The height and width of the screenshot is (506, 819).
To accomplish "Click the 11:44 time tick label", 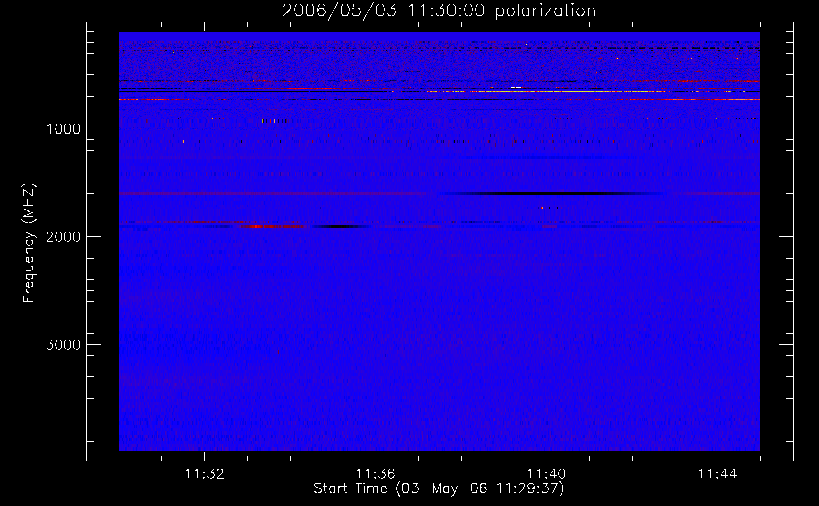I will (x=718, y=474).
